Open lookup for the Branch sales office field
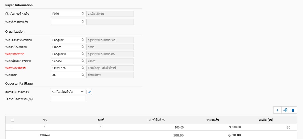This screenshot has height=139, width=303. pyautogui.click(x=83, y=47)
